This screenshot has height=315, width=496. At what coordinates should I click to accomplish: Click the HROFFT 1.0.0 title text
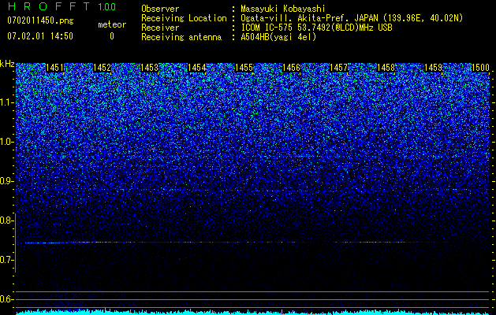click(x=62, y=6)
